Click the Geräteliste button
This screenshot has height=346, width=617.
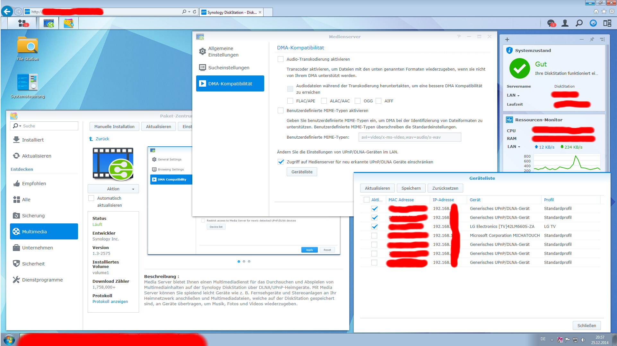[302, 172]
